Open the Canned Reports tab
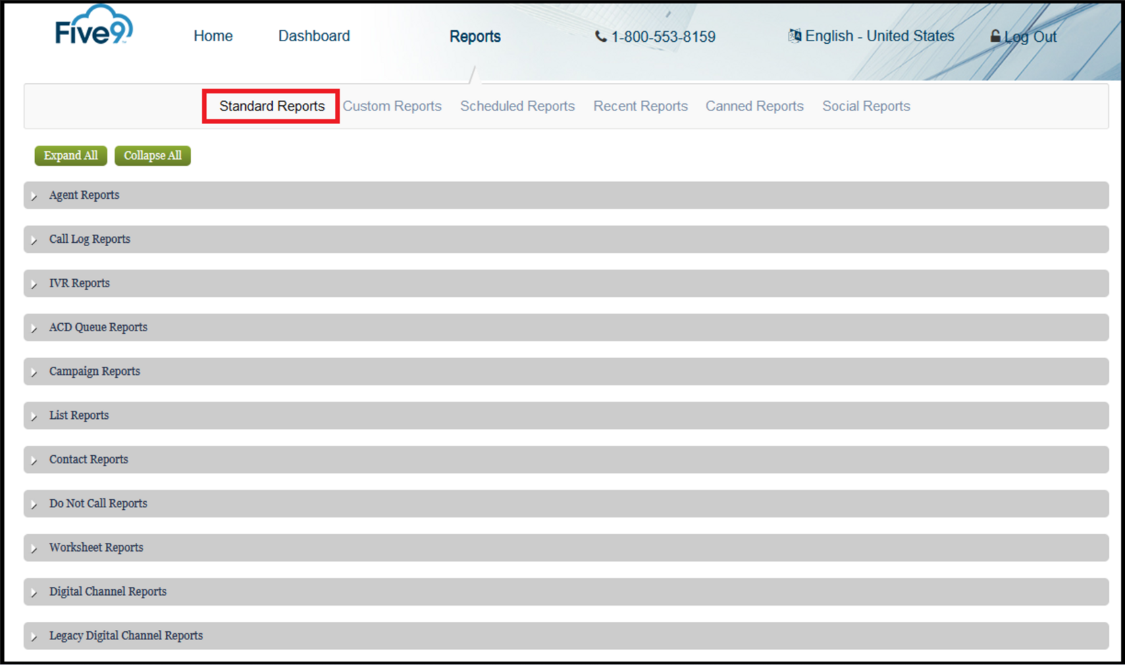This screenshot has width=1125, height=665. click(x=754, y=106)
